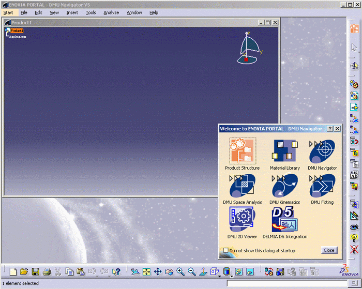Toggle the yellow light bulb icon
The image size is (362, 289).
pos(354,238)
